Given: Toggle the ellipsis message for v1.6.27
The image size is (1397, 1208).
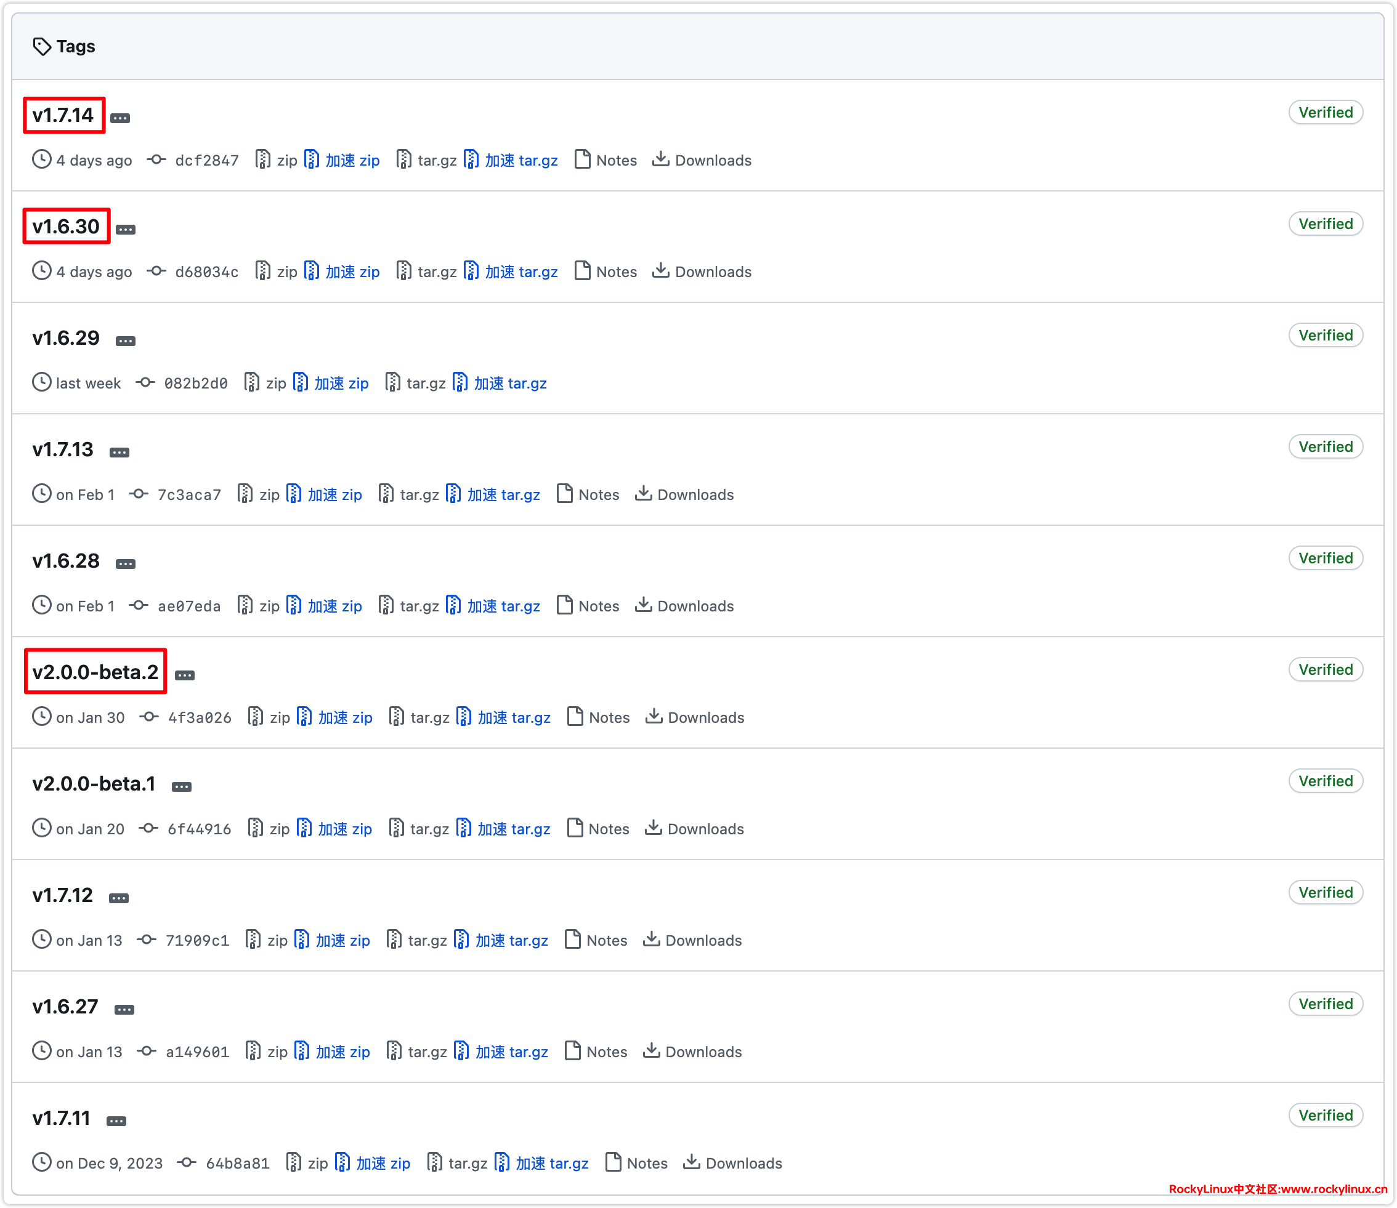Looking at the screenshot, I should point(124,1010).
